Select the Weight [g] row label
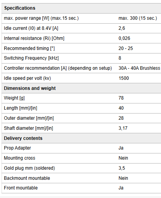Screen dimensions: 161x198 [14, 98]
